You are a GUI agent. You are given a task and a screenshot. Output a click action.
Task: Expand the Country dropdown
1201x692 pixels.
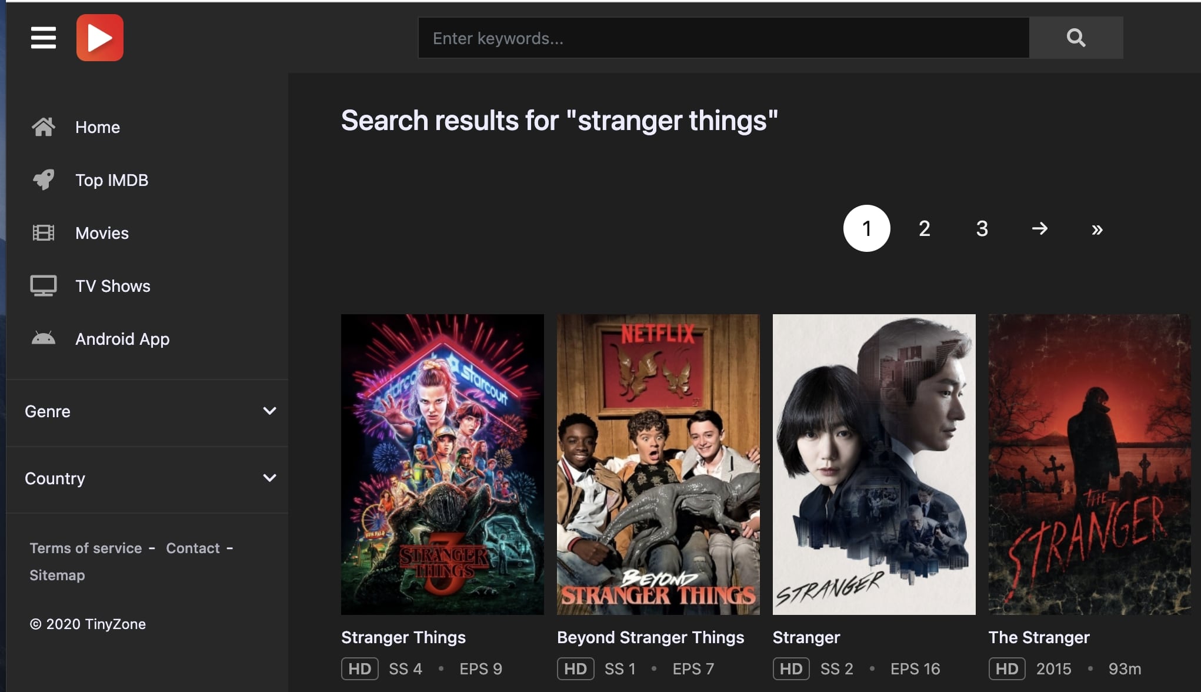click(269, 478)
